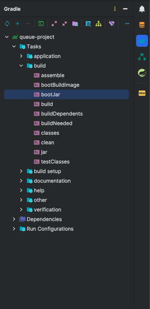Open the Database tool window icon
This screenshot has height=309, width=150.
pos(142,25)
